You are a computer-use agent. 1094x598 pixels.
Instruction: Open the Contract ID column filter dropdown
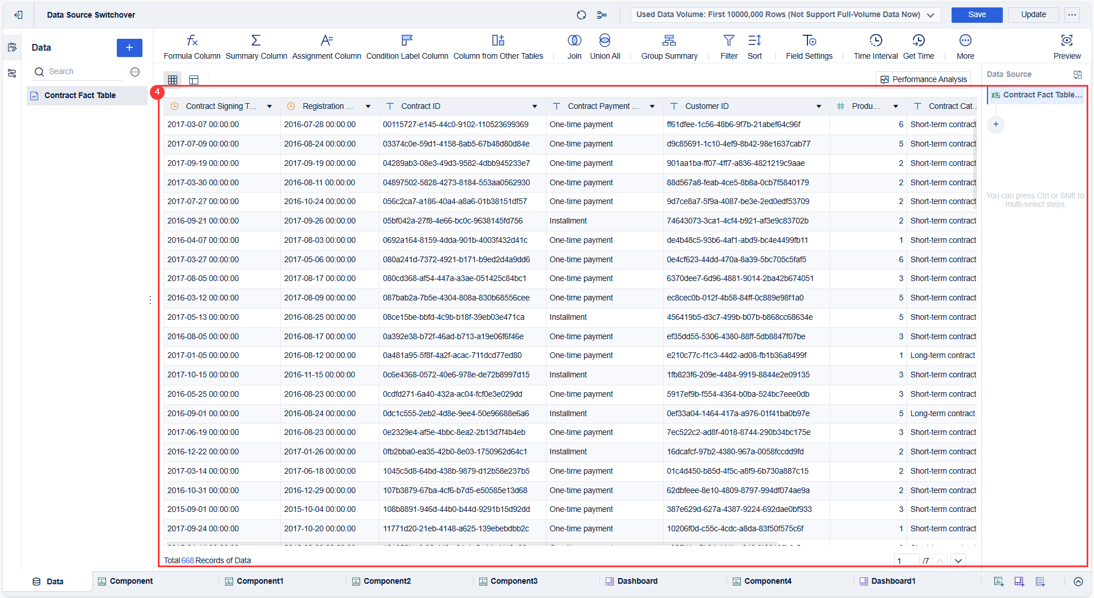(x=534, y=106)
